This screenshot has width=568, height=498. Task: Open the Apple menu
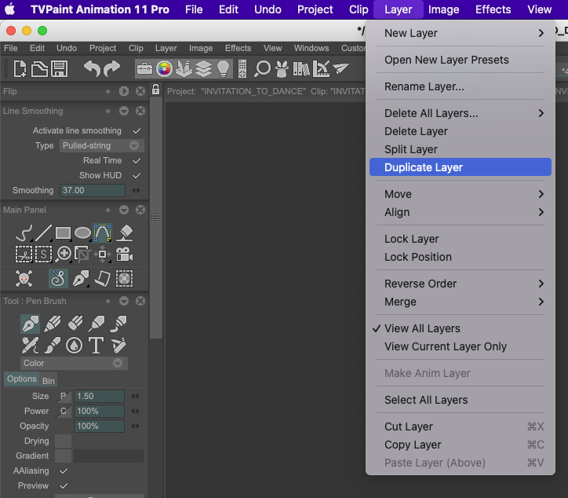[10, 9]
